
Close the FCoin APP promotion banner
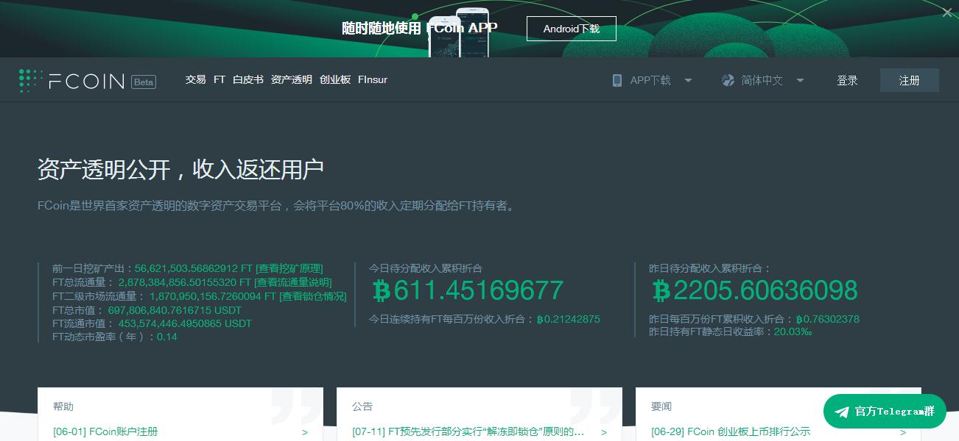(x=947, y=12)
